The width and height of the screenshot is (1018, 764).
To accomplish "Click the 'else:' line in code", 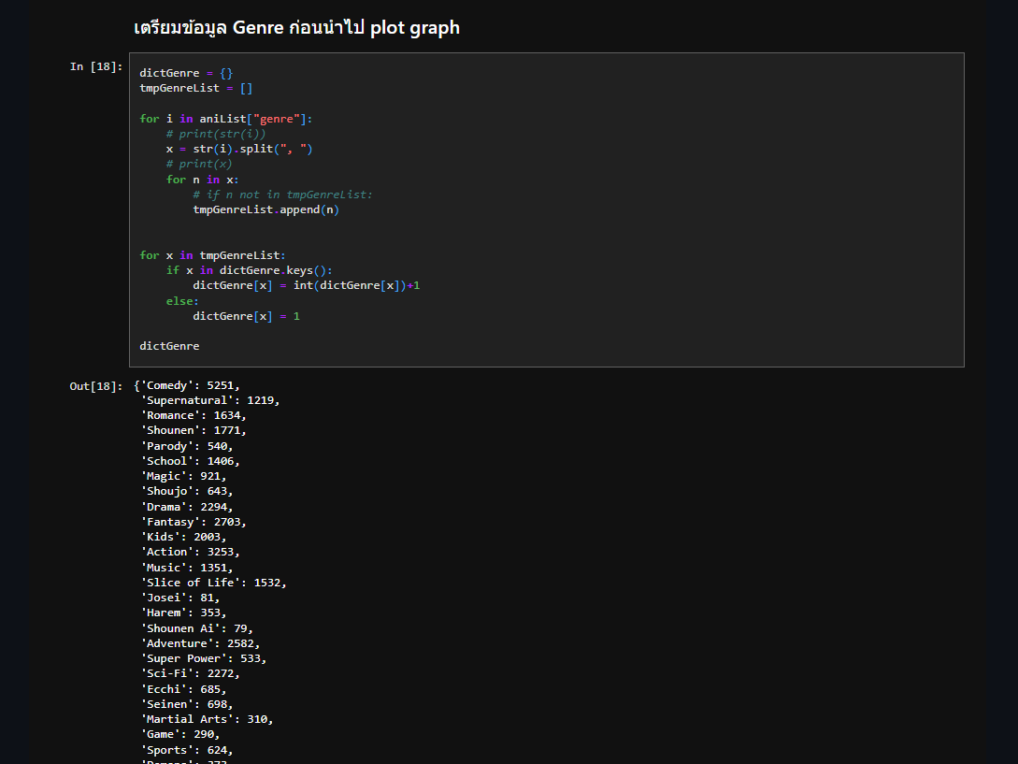I will (182, 301).
